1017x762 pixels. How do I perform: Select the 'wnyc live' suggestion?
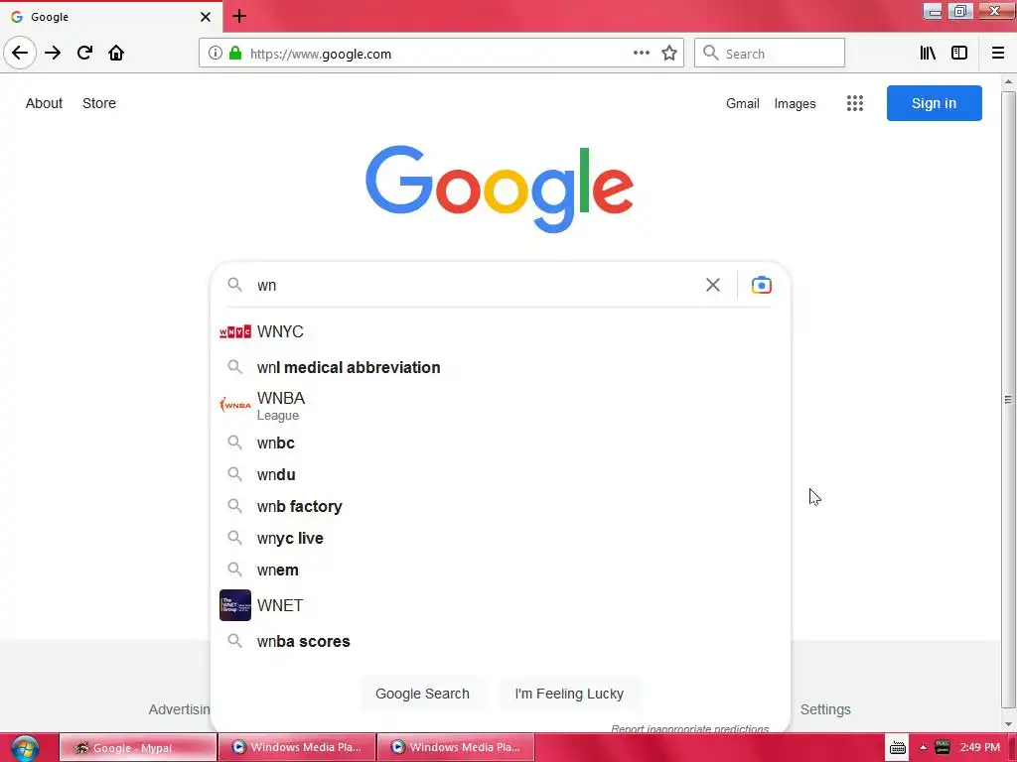501,538
